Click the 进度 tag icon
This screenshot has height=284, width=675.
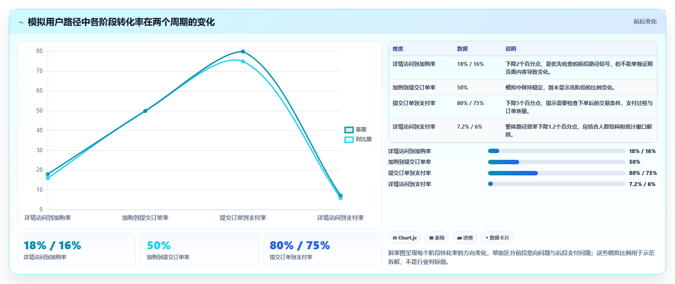pos(459,238)
